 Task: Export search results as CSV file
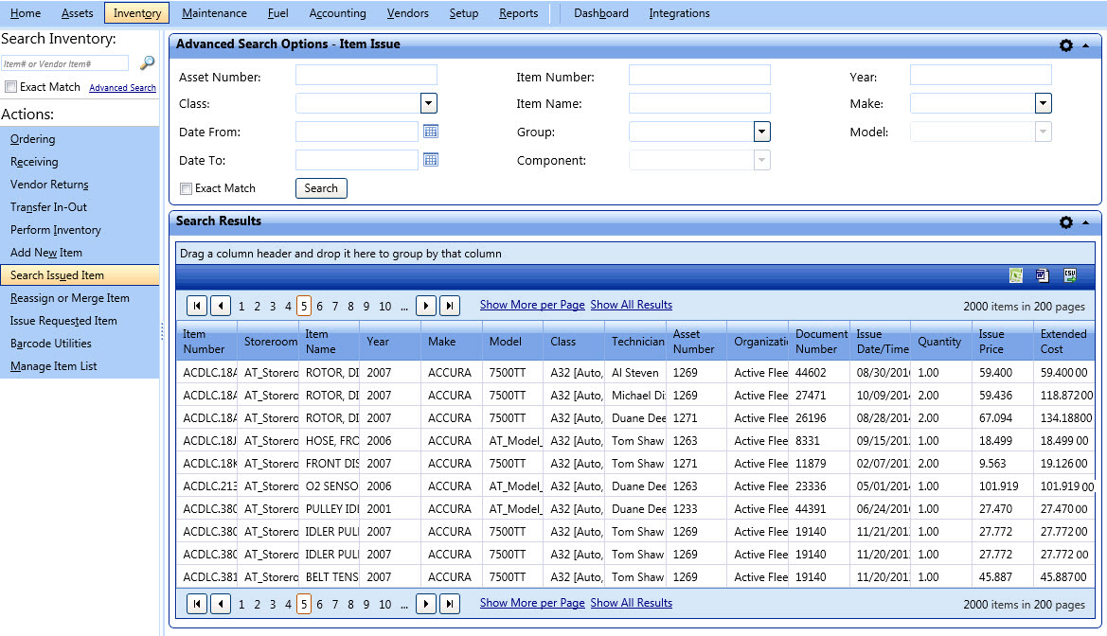pyautogui.click(x=1070, y=275)
